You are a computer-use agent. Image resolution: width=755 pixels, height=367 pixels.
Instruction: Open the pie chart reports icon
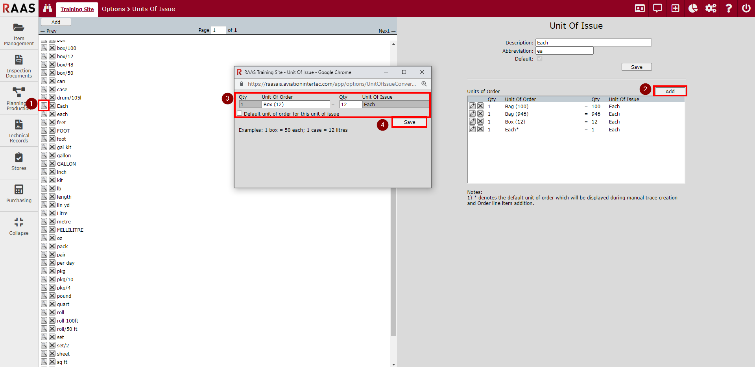693,8
